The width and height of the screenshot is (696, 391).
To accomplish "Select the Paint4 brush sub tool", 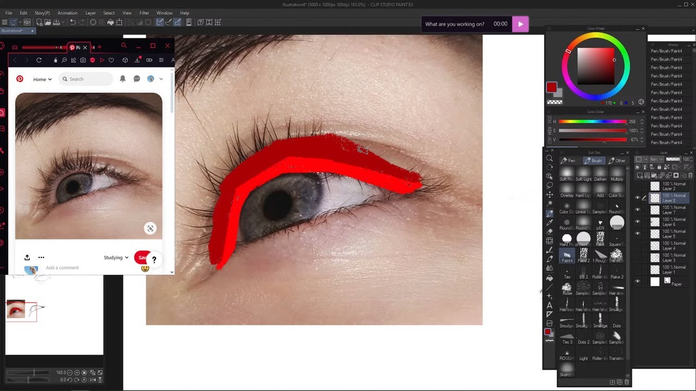I will tap(567, 255).
